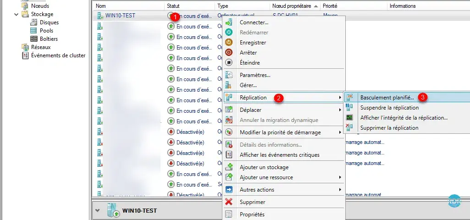Select Supprimer la réplication in the submenu
Viewport: 470px width, 220px height.
407,128
